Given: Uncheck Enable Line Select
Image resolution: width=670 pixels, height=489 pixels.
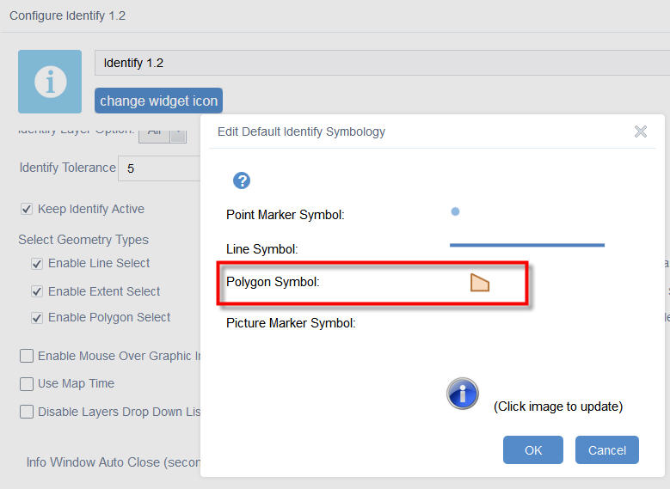Looking at the screenshot, I should [37, 264].
